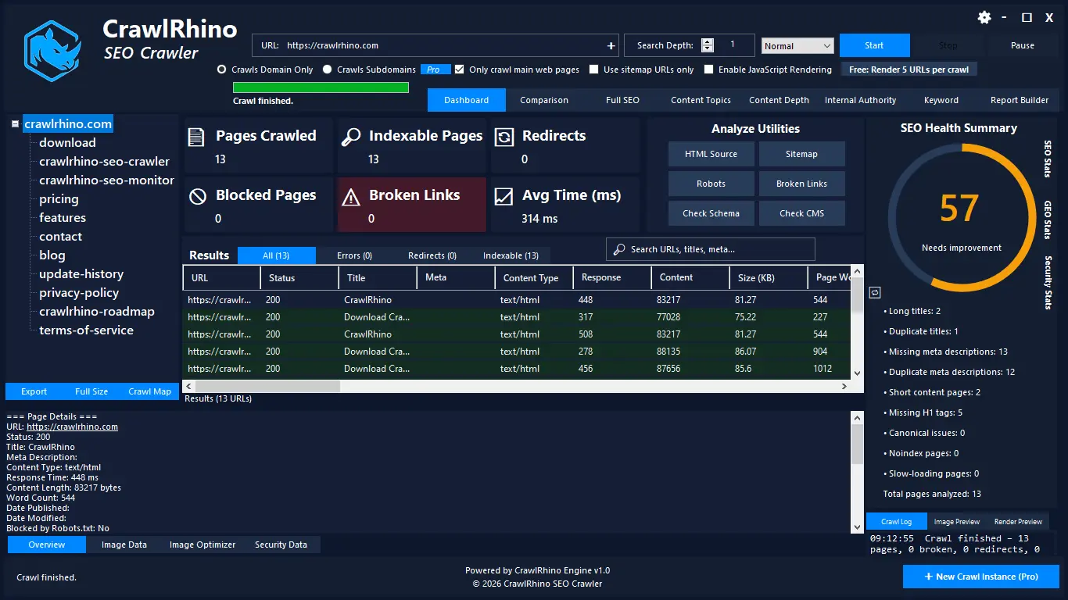Create New Crawl Instance (Pro)
Image resolution: width=1068 pixels, height=600 pixels.
[981, 577]
